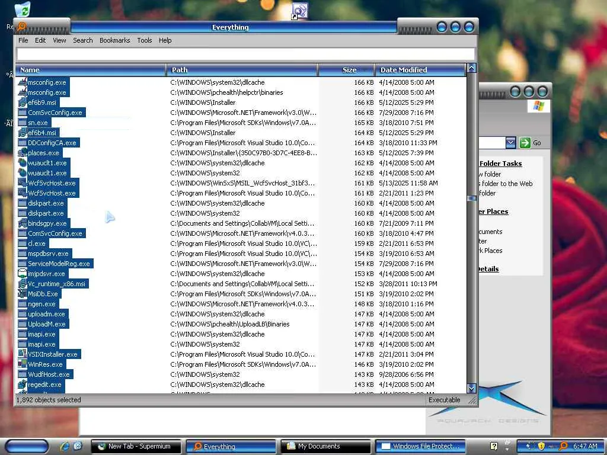Click cl.exe file icon
The image size is (607, 455).
pyautogui.click(x=22, y=243)
